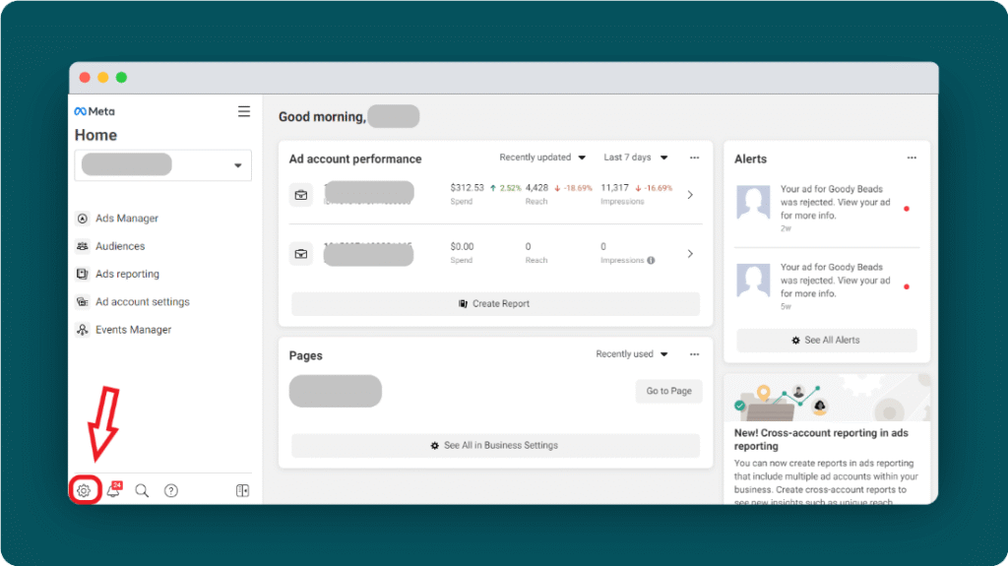Click the Meta logo

(x=94, y=111)
